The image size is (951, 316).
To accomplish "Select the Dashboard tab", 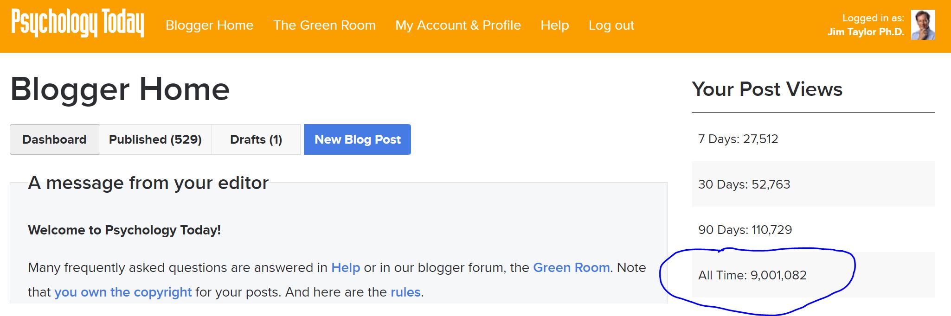I will (x=54, y=139).
